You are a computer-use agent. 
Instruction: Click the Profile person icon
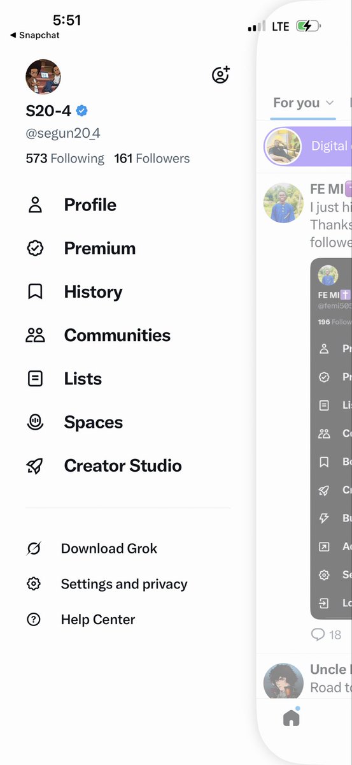coord(35,205)
